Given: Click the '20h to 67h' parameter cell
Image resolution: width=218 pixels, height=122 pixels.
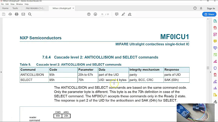Looking at the screenshot, I should point(88,75).
